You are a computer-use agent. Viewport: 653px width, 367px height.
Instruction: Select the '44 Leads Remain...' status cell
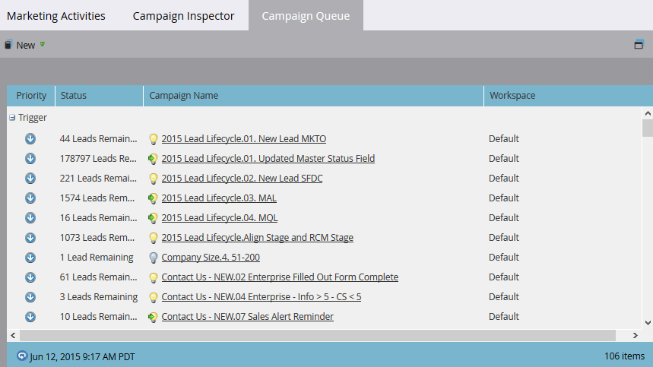click(98, 138)
